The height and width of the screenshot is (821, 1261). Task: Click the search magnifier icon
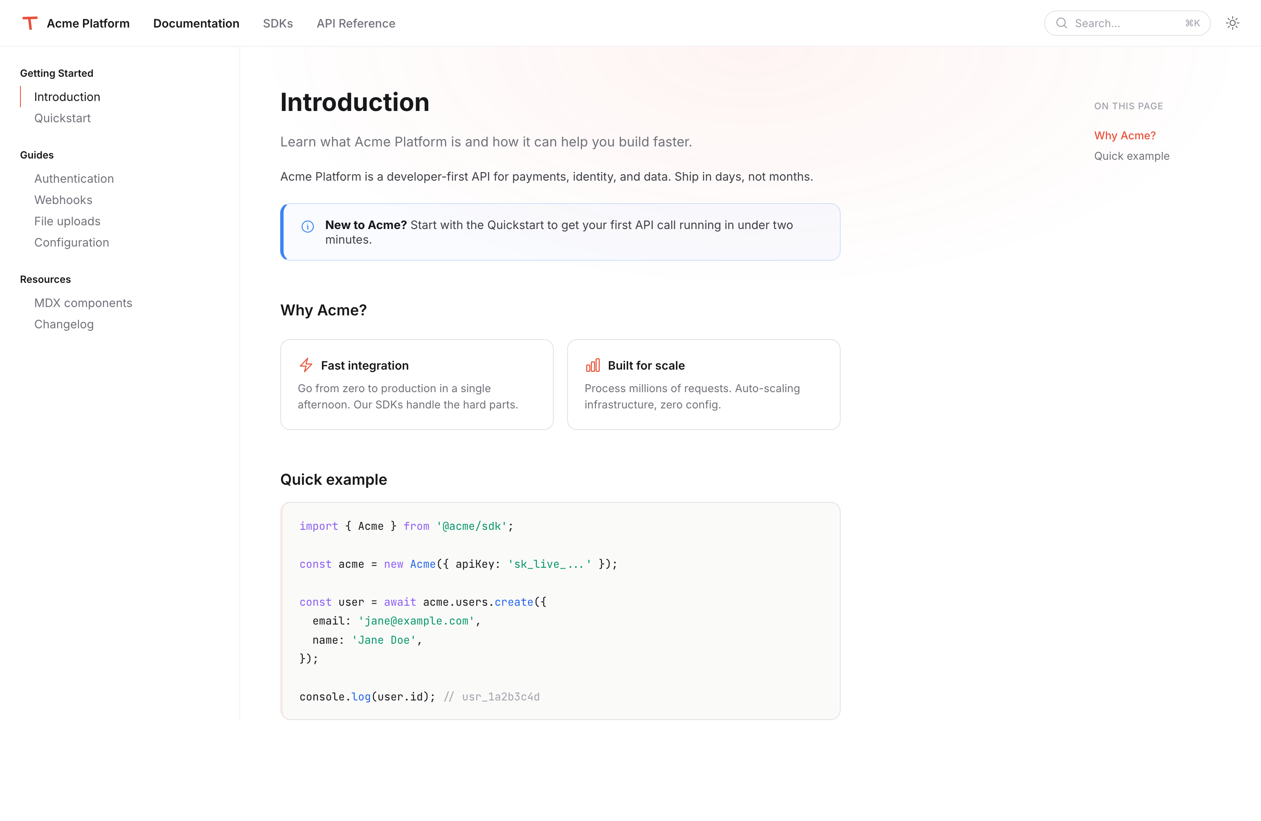click(x=1061, y=23)
